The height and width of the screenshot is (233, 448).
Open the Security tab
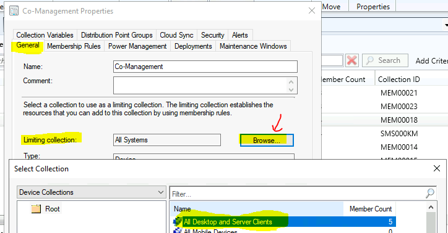point(213,35)
